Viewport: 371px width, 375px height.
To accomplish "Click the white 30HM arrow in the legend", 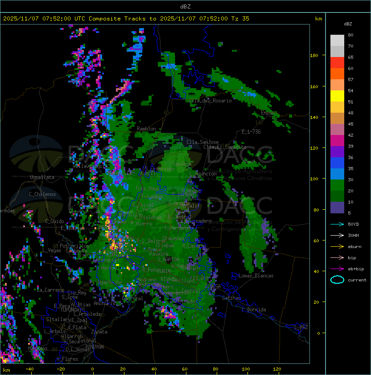I will tap(337, 235).
